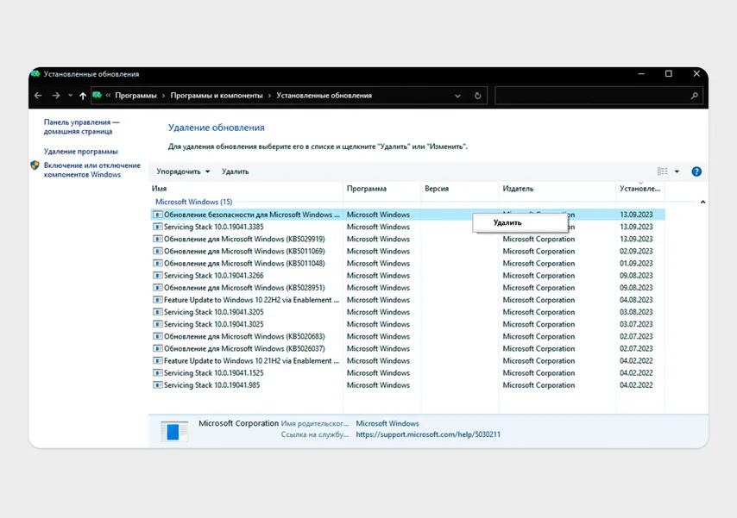Viewport: 737px width, 518px height.
Task: Select Servicing Stack 10.0.19041.985 row
Action: point(407,385)
